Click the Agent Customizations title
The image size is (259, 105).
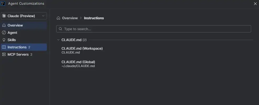(x=26, y=3)
